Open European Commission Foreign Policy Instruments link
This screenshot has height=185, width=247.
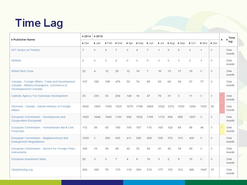pyautogui.click(x=43, y=150)
